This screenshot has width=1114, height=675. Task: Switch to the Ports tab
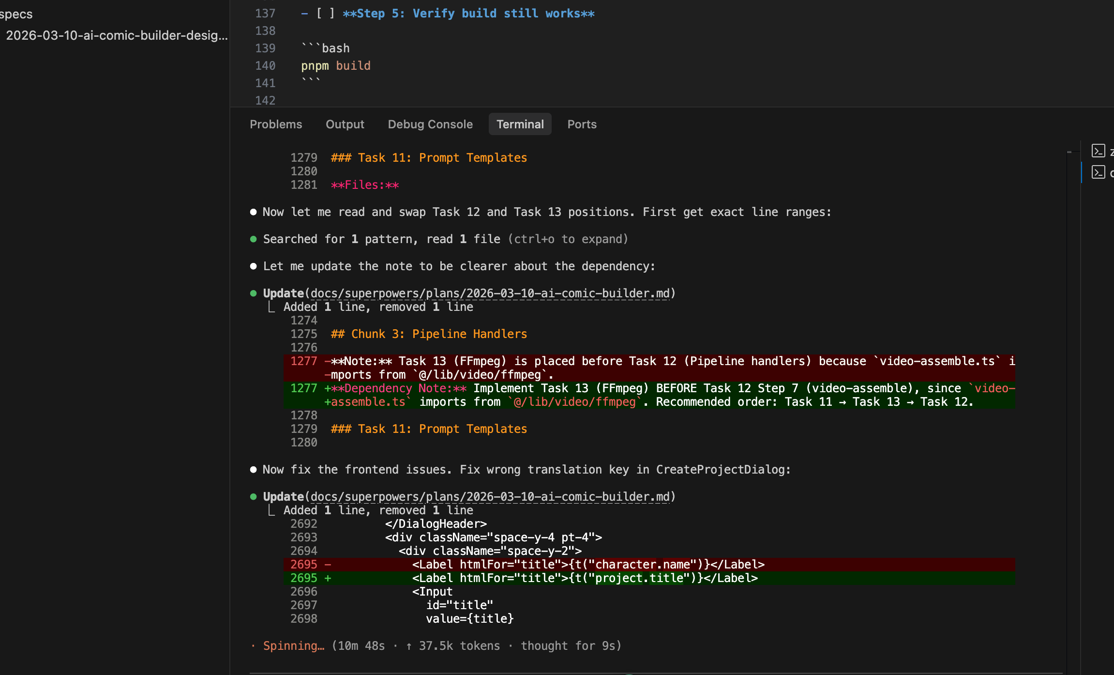582,124
